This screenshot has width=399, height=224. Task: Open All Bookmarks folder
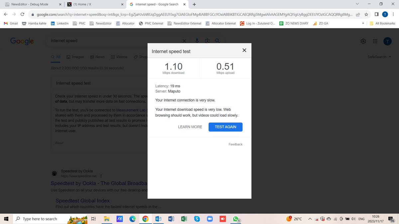(382, 24)
